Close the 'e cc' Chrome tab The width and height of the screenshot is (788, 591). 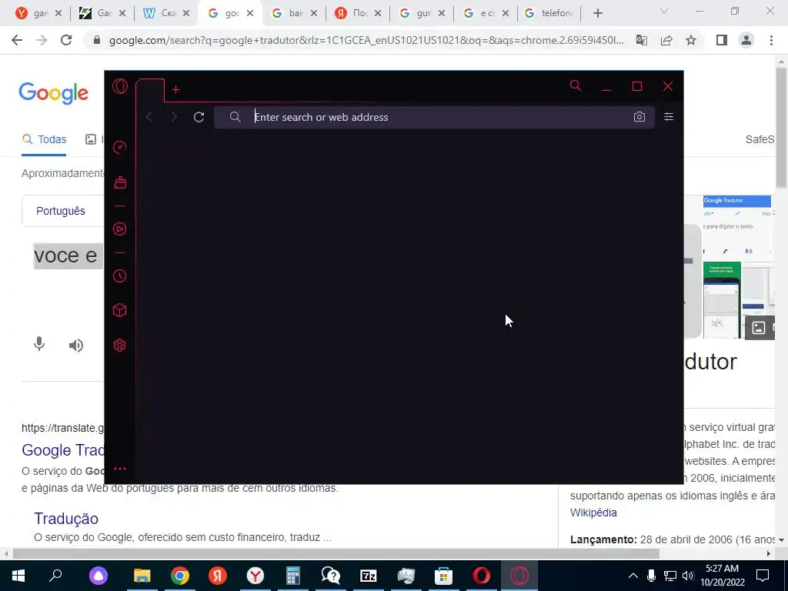[x=506, y=14]
